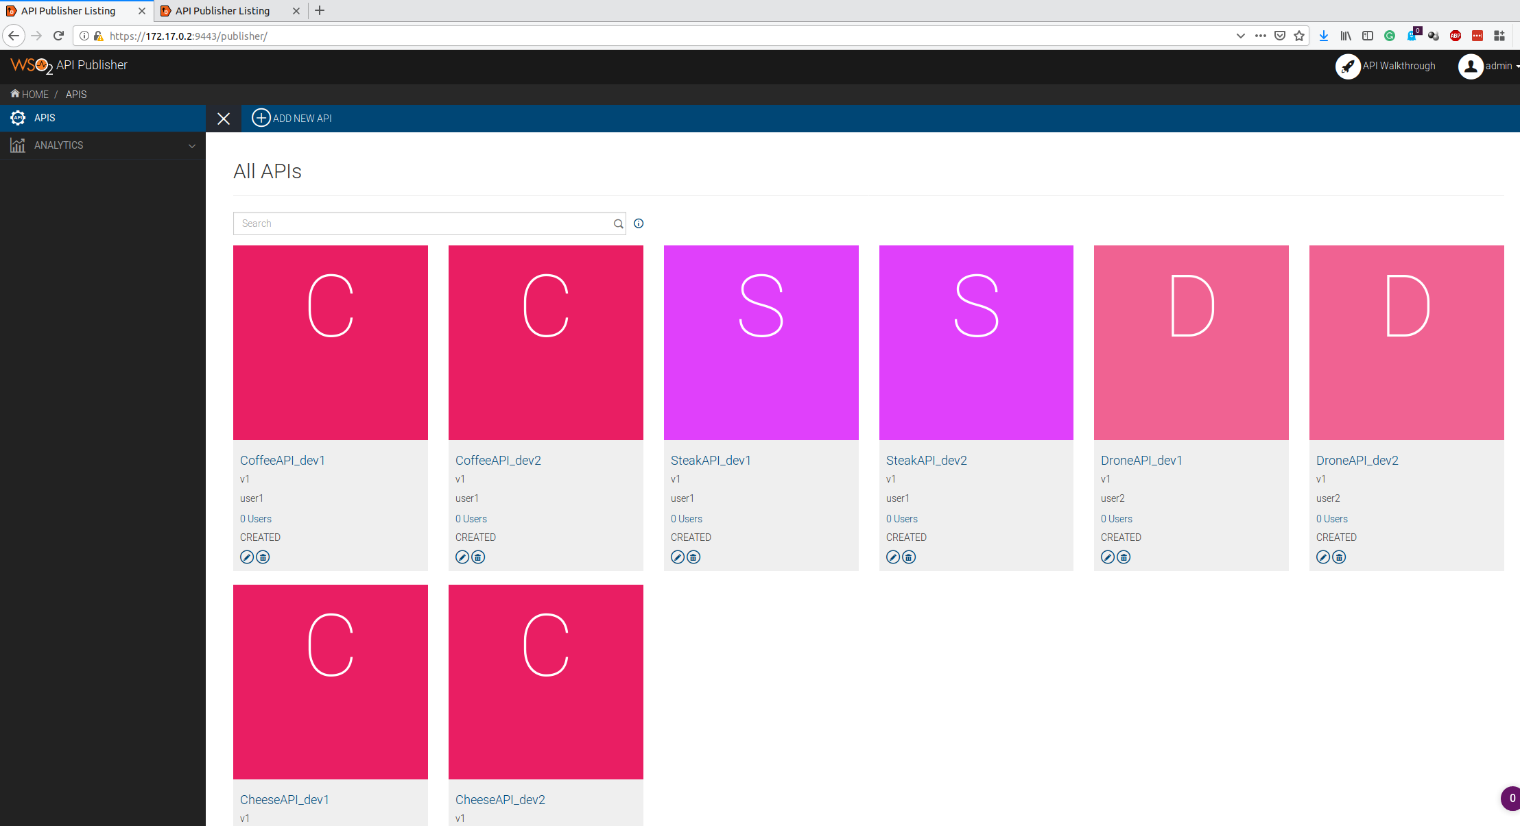Screen dimensions: 1520x826
Task: Click the API Walkthrough rocket icon
Action: 1348,66
